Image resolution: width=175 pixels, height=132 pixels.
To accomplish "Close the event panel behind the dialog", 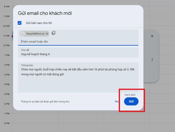I will (152, 36).
